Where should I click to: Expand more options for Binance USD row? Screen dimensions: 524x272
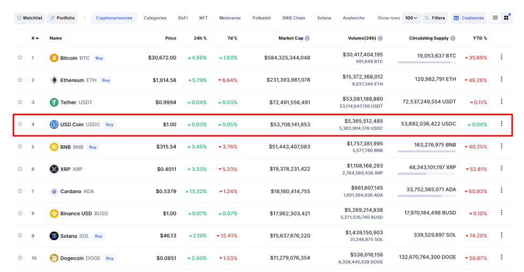[501, 213]
